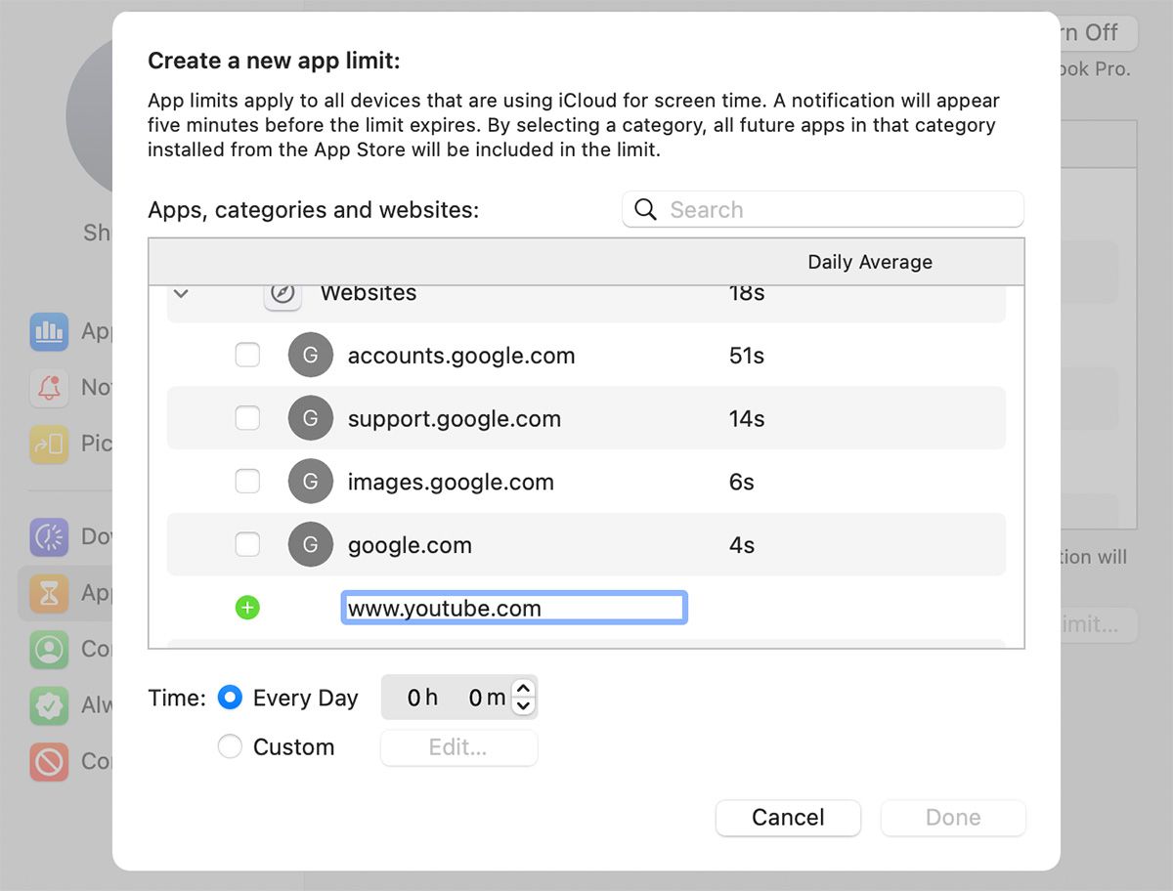
Task: Collapse the Websites category chevron
Action: tap(181, 293)
